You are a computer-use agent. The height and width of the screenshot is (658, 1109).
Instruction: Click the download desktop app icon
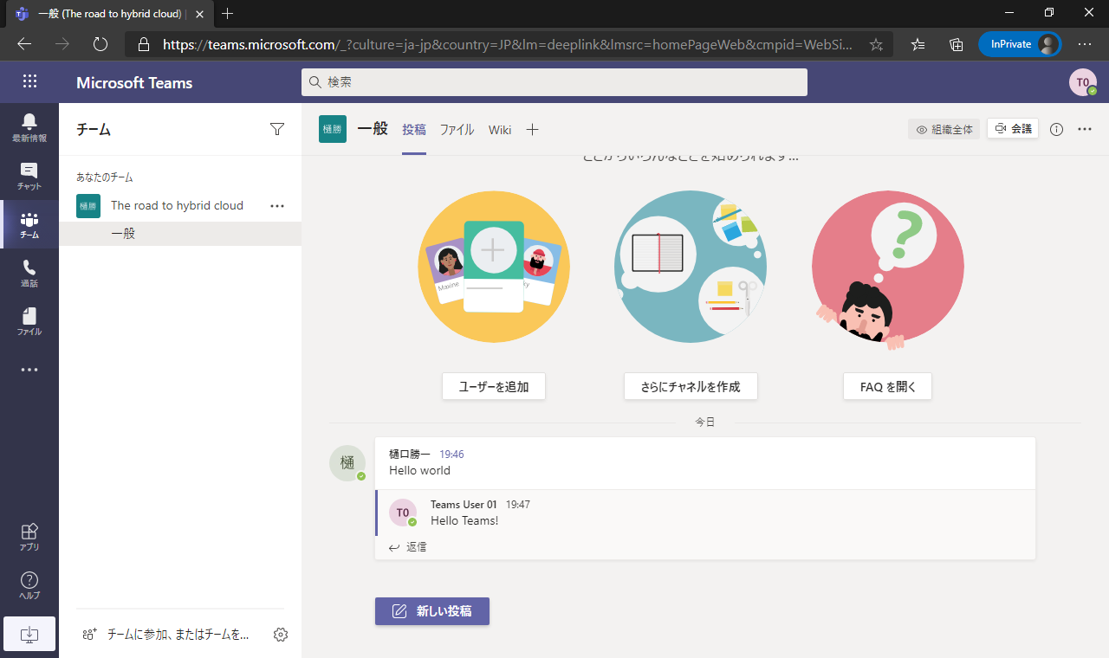click(x=29, y=634)
